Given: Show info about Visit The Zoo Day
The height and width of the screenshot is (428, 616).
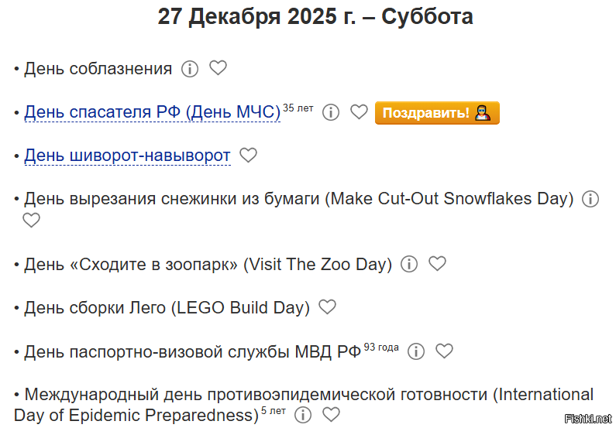Looking at the screenshot, I should tap(409, 264).
